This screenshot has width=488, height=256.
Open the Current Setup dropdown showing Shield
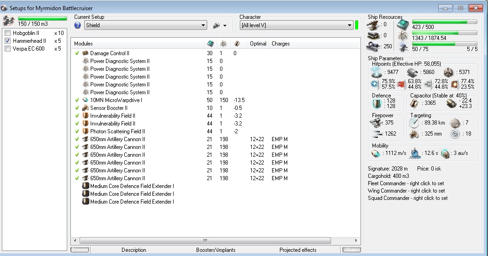click(145, 25)
